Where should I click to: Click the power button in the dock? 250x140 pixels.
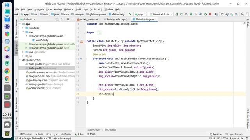[x=7, y=125]
